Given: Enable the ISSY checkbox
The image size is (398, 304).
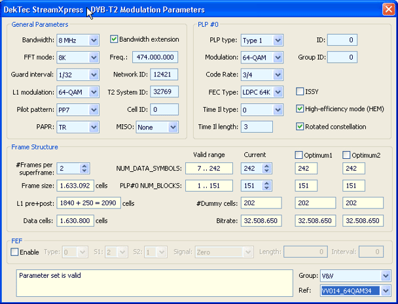Looking at the screenshot, I should pyautogui.click(x=300, y=92).
